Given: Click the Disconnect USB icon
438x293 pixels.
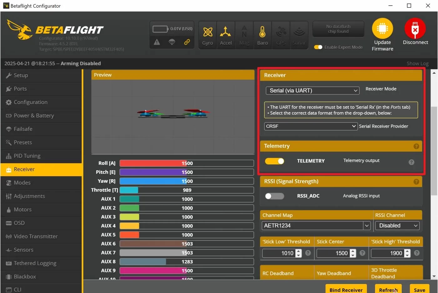Looking at the screenshot, I should click(415, 28).
